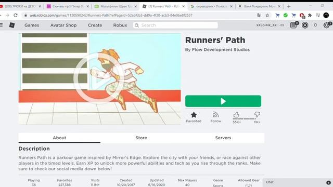Click the search magnifier icon
Viewport: 333px width, 187px height.
point(137,25)
